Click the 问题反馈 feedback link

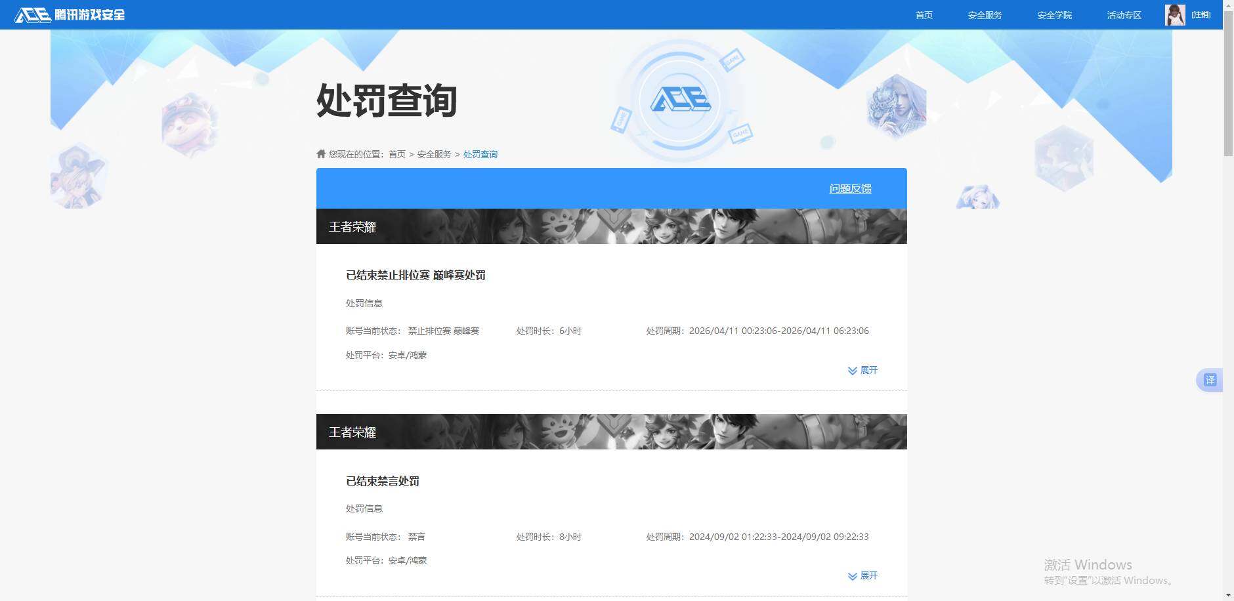coord(850,188)
